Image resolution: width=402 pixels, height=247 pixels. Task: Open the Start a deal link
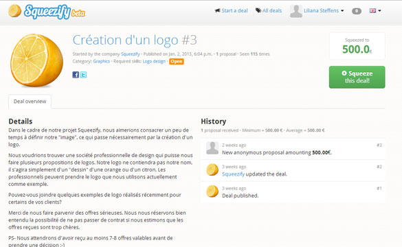pyautogui.click(x=234, y=11)
